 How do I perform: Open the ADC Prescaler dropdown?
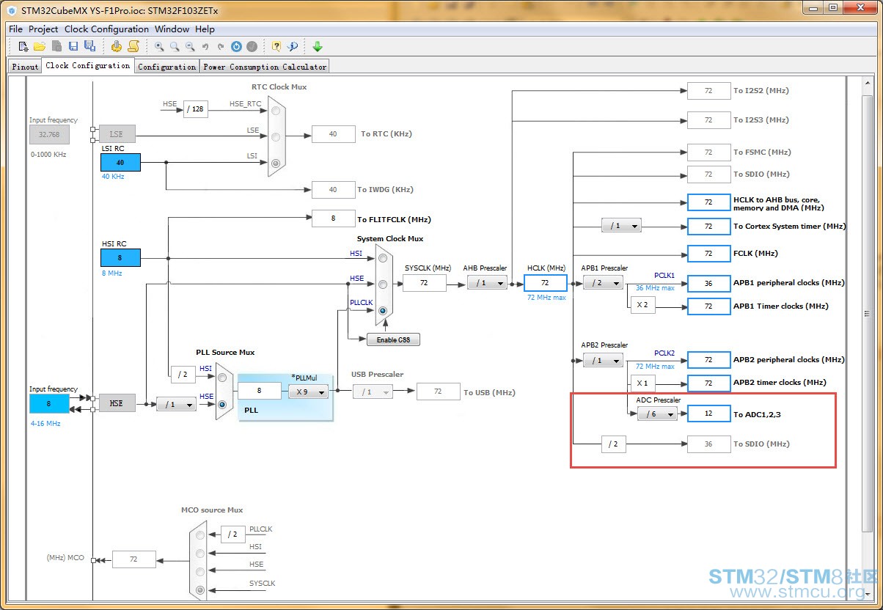click(x=657, y=414)
